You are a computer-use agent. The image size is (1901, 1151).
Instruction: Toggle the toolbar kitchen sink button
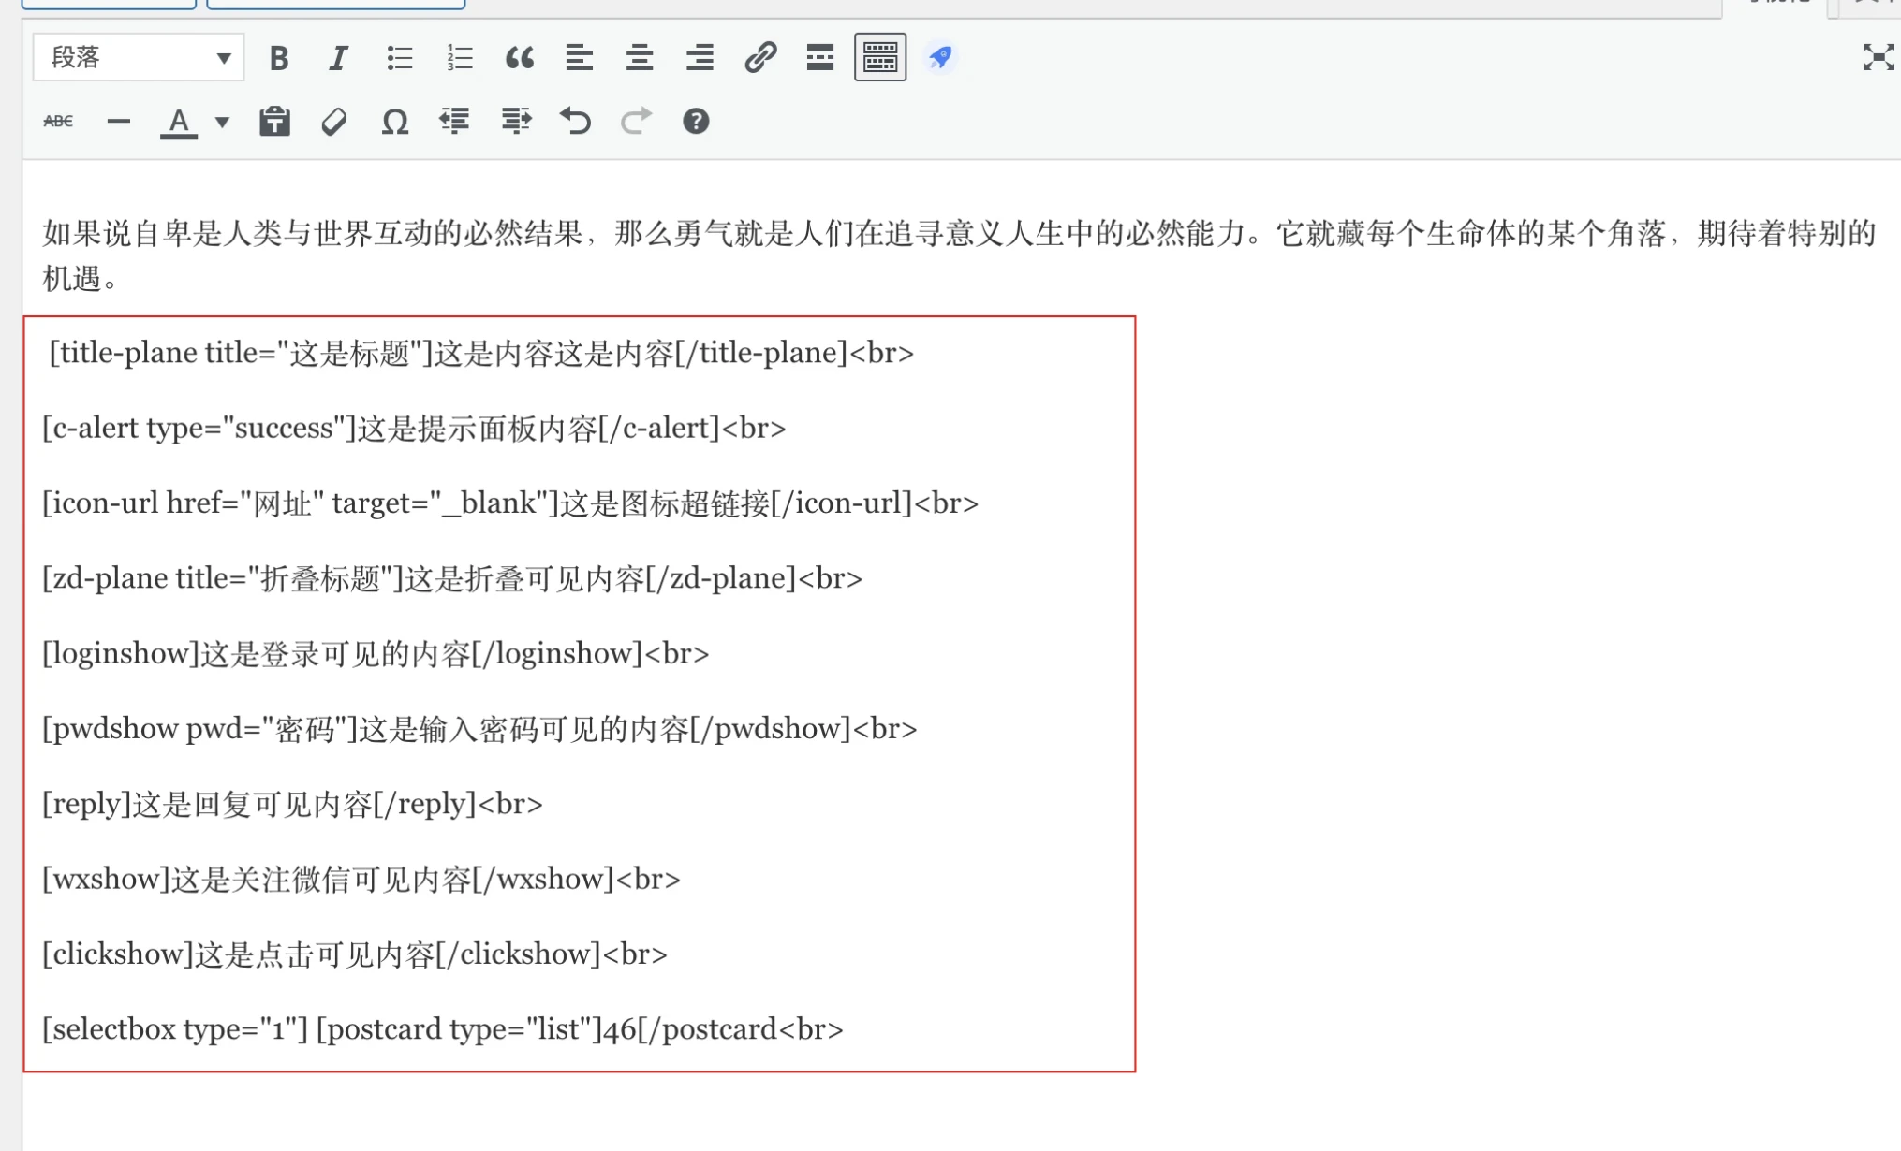pyautogui.click(x=880, y=58)
